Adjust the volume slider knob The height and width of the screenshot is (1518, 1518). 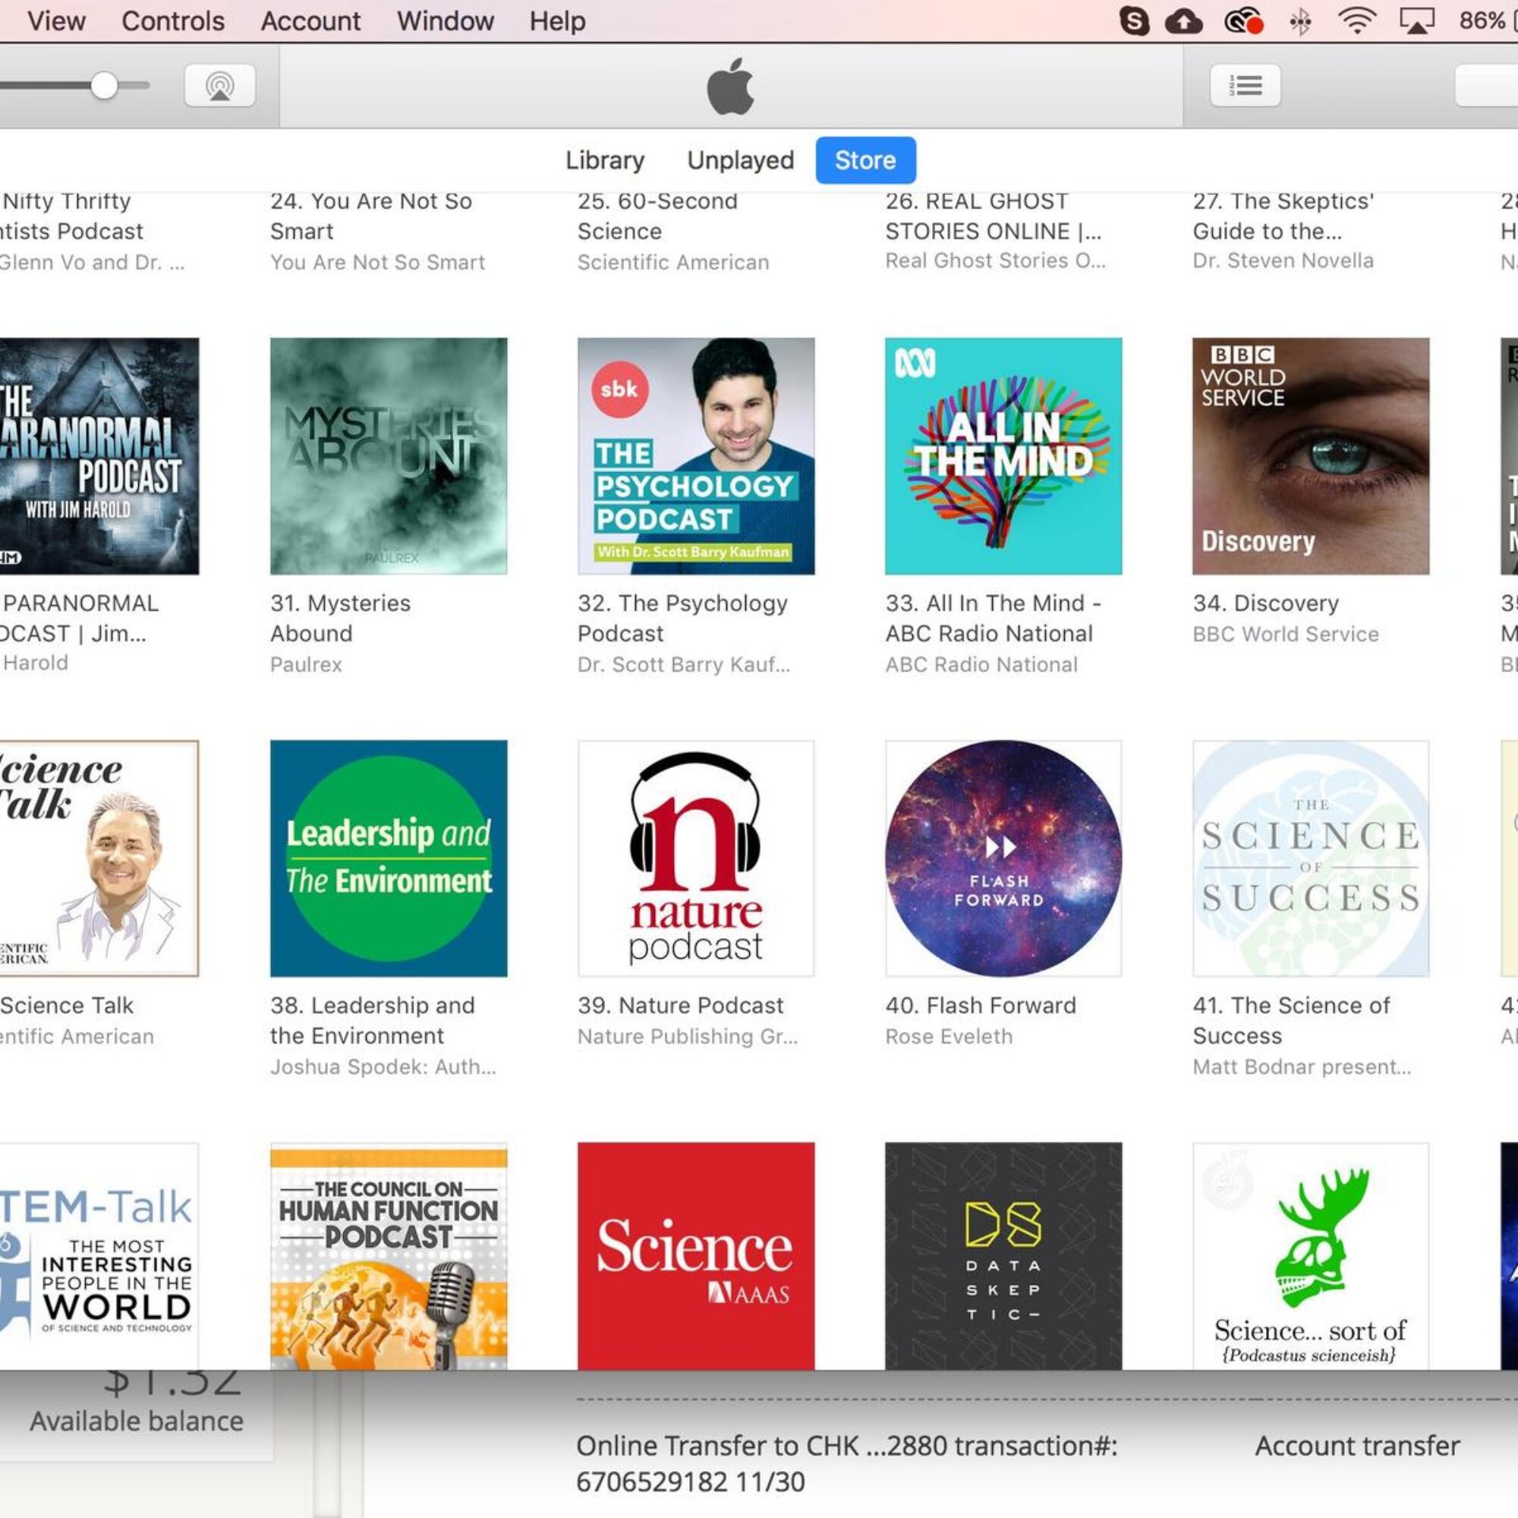(x=104, y=85)
